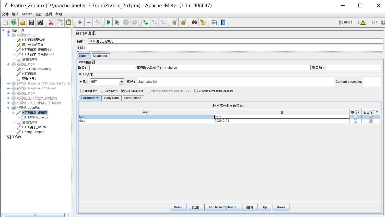Expand the 线程组_Register_CSV Data Set Config node
The image size is (385, 217).
(8, 83)
